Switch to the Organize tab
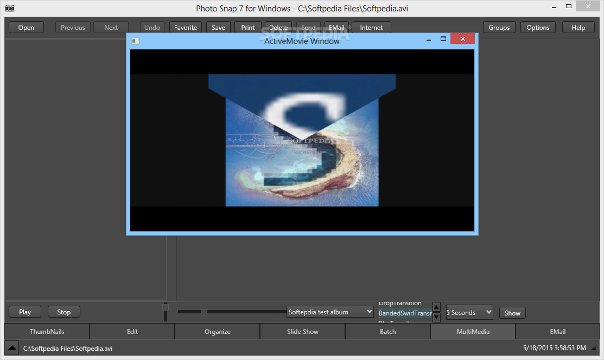The image size is (604, 360). pyautogui.click(x=217, y=331)
